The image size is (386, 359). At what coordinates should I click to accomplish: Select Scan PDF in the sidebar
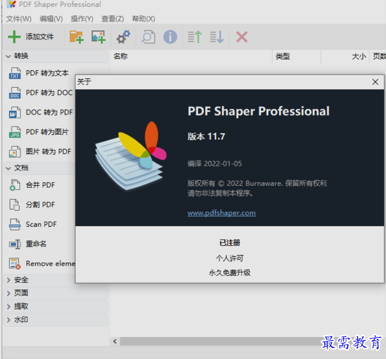point(41,225)
